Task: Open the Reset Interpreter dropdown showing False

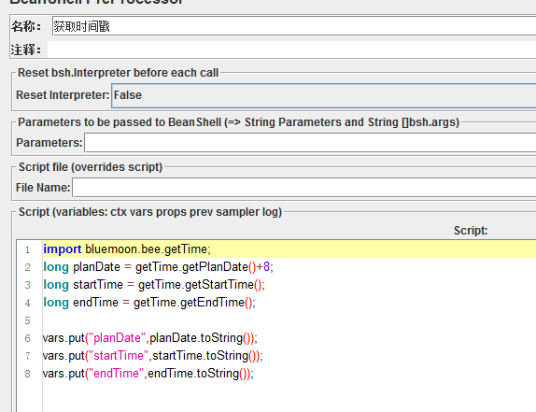Action: pos(324,95)
